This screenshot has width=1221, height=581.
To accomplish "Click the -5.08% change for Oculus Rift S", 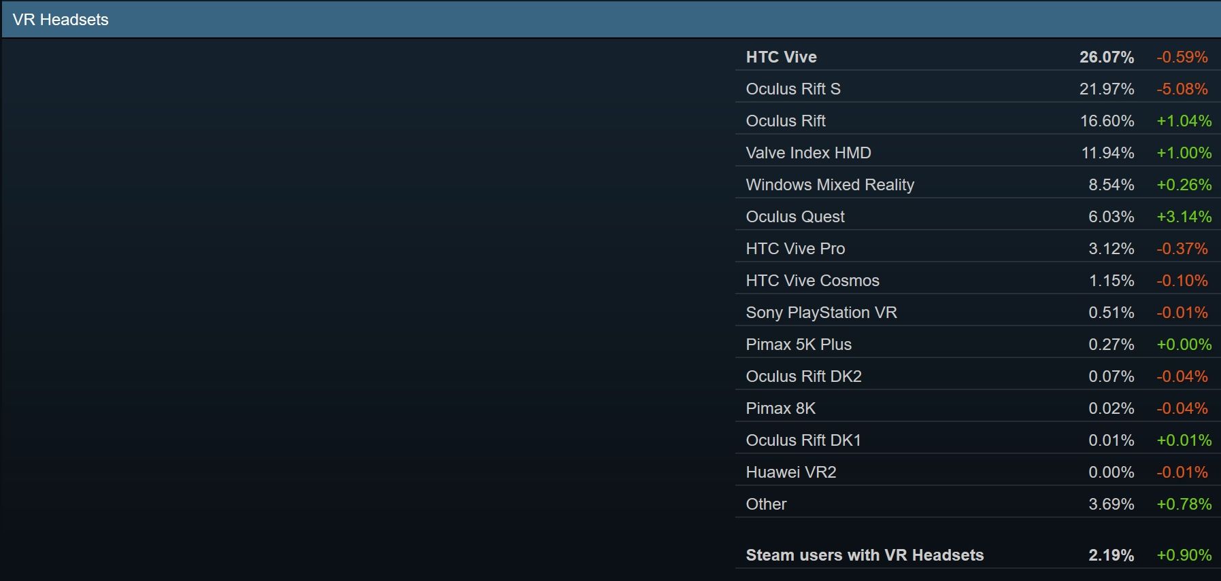I will (x=1182, y=89).
